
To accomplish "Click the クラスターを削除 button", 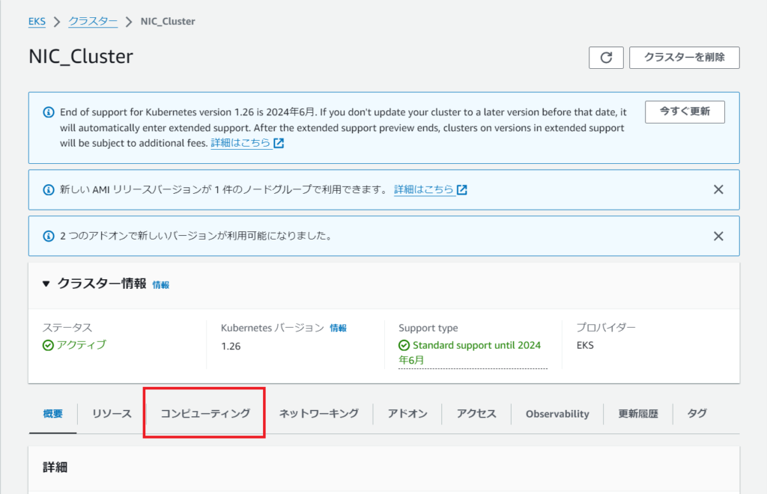I will [x=685, y=58].
